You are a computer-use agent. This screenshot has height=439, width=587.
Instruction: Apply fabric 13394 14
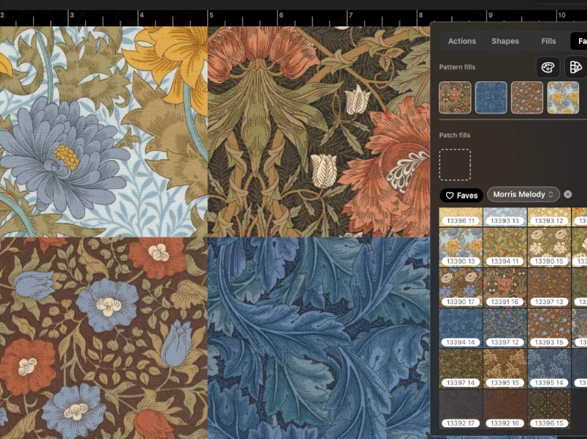click(461, 328)
